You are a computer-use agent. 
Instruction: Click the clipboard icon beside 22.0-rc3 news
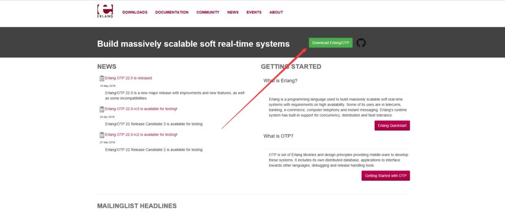pos(102,109)
